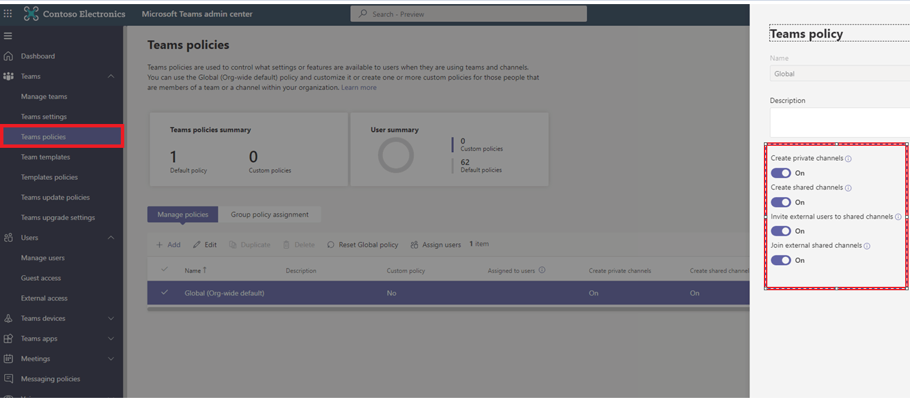
Task: Click the Description text box
Action: [840, 123]
